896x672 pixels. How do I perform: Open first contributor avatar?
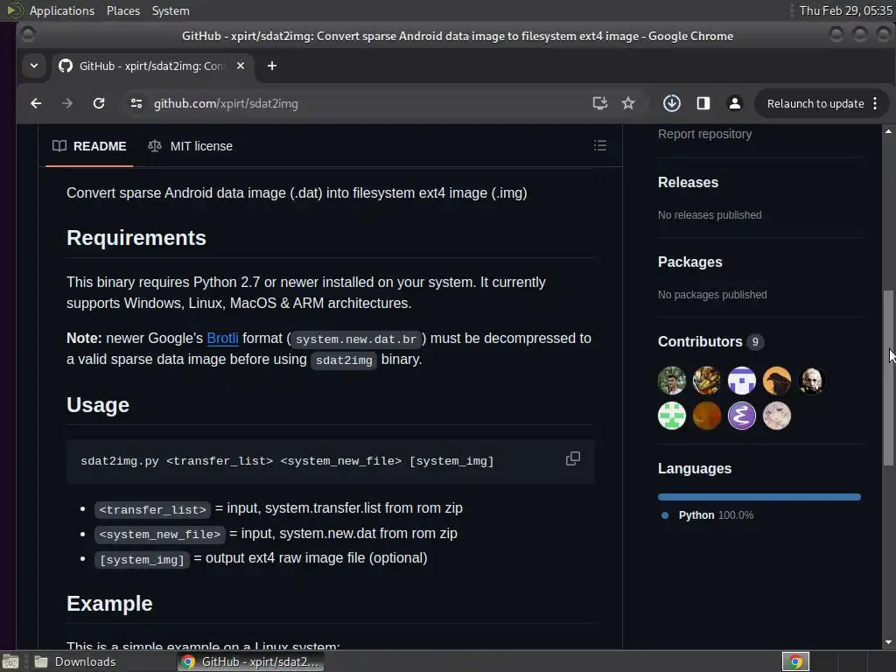(x=671, y=381)
